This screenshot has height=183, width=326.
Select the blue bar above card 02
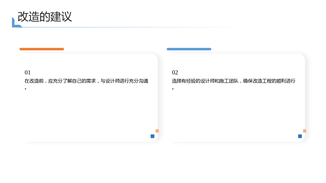click(189, 49)
